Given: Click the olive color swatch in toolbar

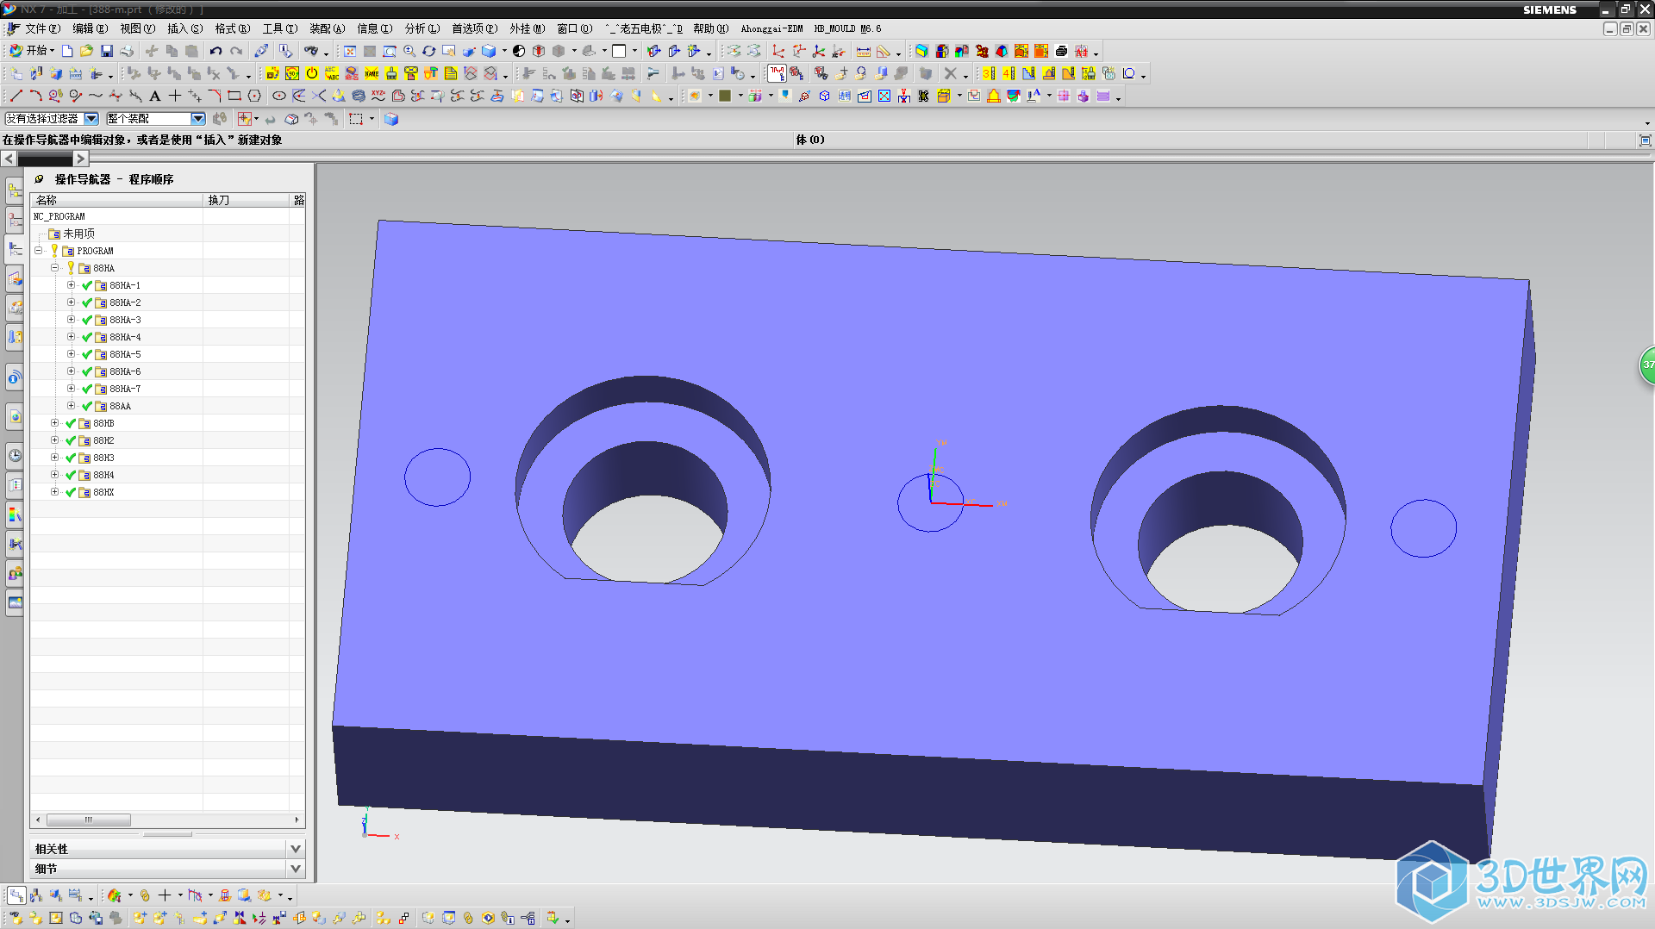Looking at the screenshot, I should (x=725, y=96).
